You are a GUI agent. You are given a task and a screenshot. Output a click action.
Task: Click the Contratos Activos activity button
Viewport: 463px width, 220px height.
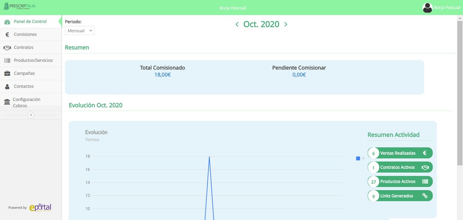tap(400, 167)
